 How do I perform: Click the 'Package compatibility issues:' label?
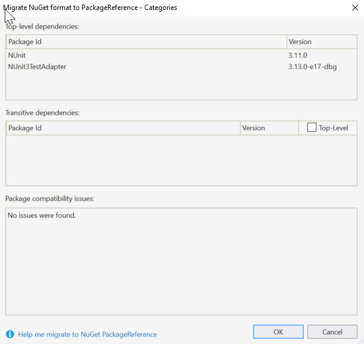click(x=50, y=198)
